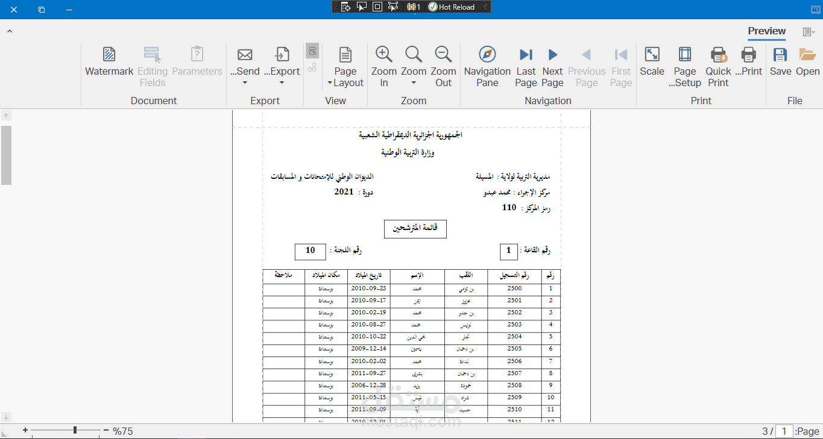823x439 pixels.
Task: Click the scroll down arrow of the vertical scrollbar
Action: coord(6,417)
